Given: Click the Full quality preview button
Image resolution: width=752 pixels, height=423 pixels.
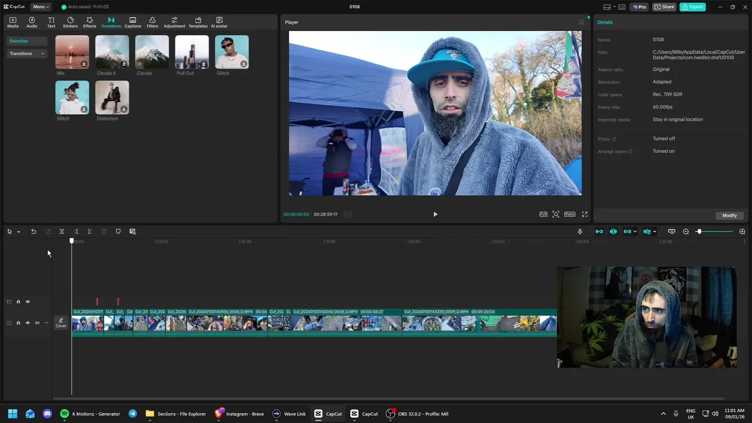Looking at the screenshot, I should [x=543, y=214].
